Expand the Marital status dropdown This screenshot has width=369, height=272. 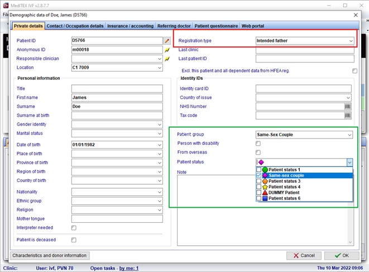(160, 133)
